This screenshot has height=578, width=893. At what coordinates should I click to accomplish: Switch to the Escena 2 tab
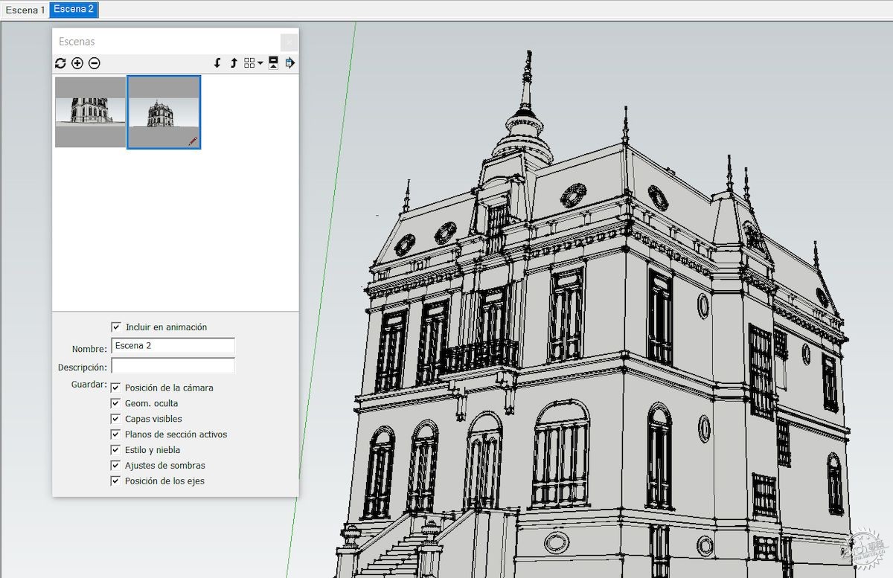74,10
